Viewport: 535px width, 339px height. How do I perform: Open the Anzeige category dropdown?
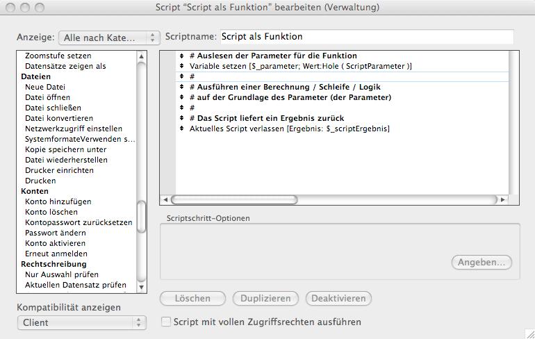tap(109, 38)
